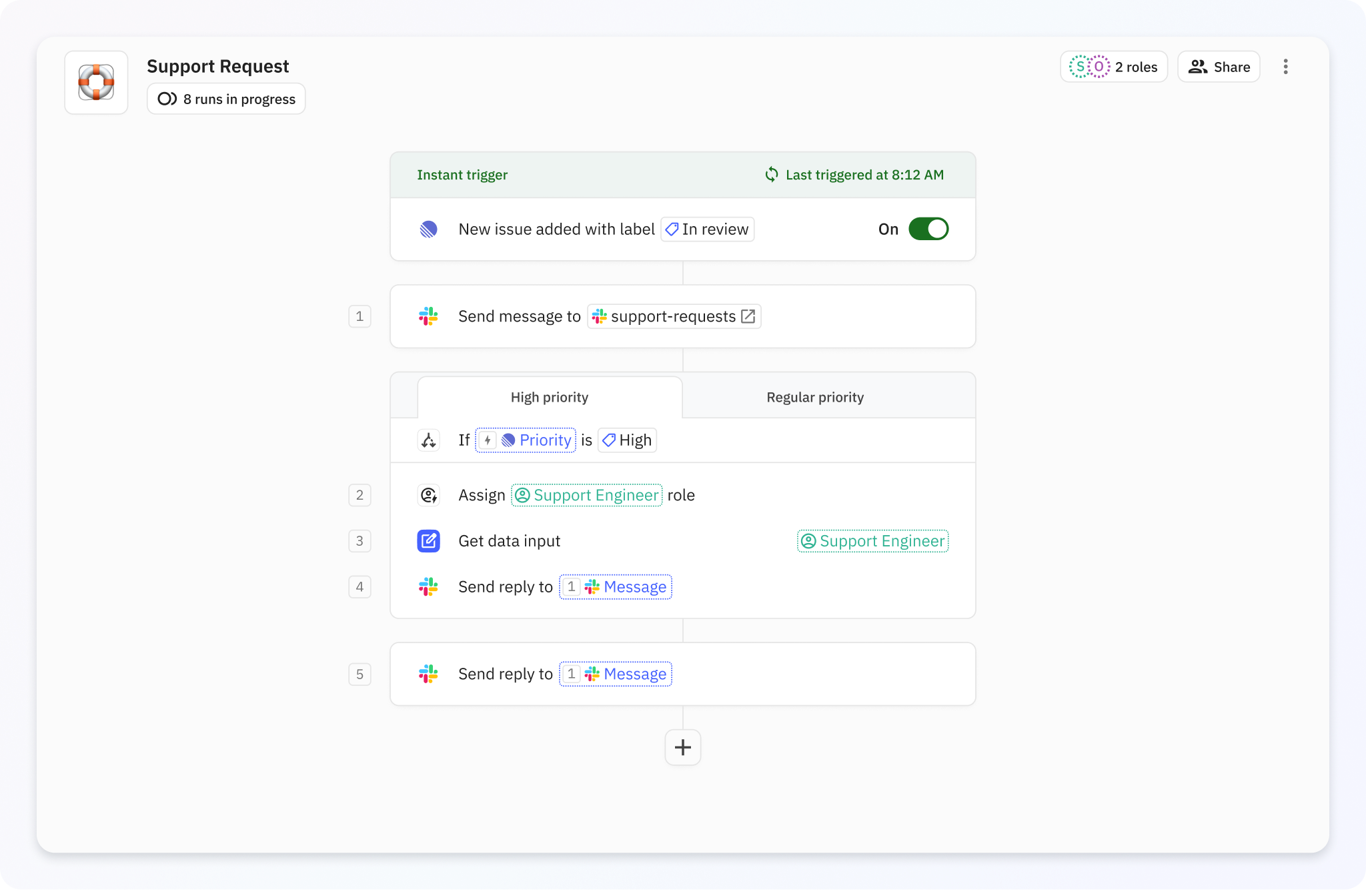1366x890 pixels.
Task: Click the Linear icon in trigger row
Action: pyautogui.click(x=428, y=230)
